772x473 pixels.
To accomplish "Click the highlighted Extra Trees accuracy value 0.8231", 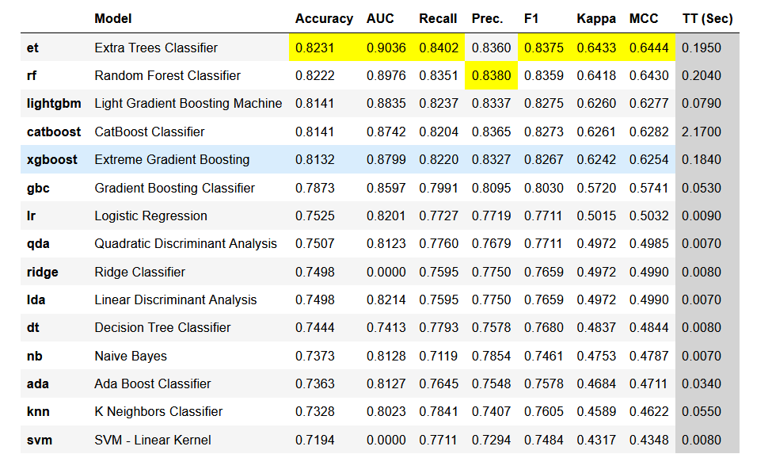I will [315, 48].
